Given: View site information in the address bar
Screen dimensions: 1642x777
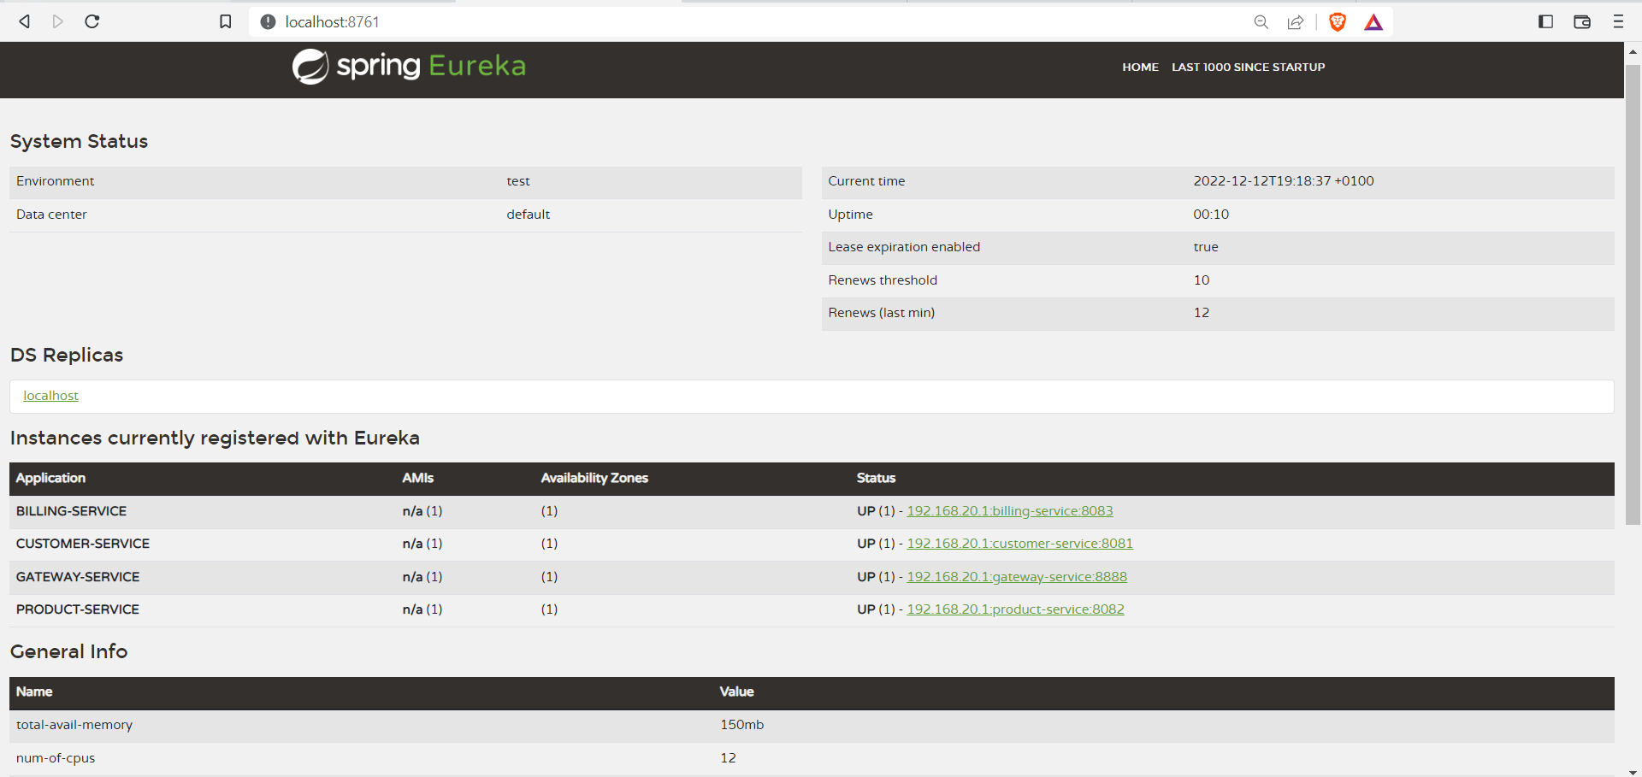Looking at the screenshot, I should pyautogui.click(x=268, y=21).
